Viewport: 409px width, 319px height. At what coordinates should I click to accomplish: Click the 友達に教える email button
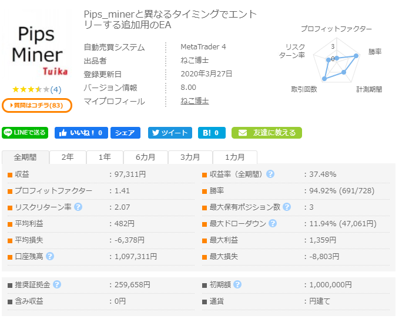coord(267,133)
